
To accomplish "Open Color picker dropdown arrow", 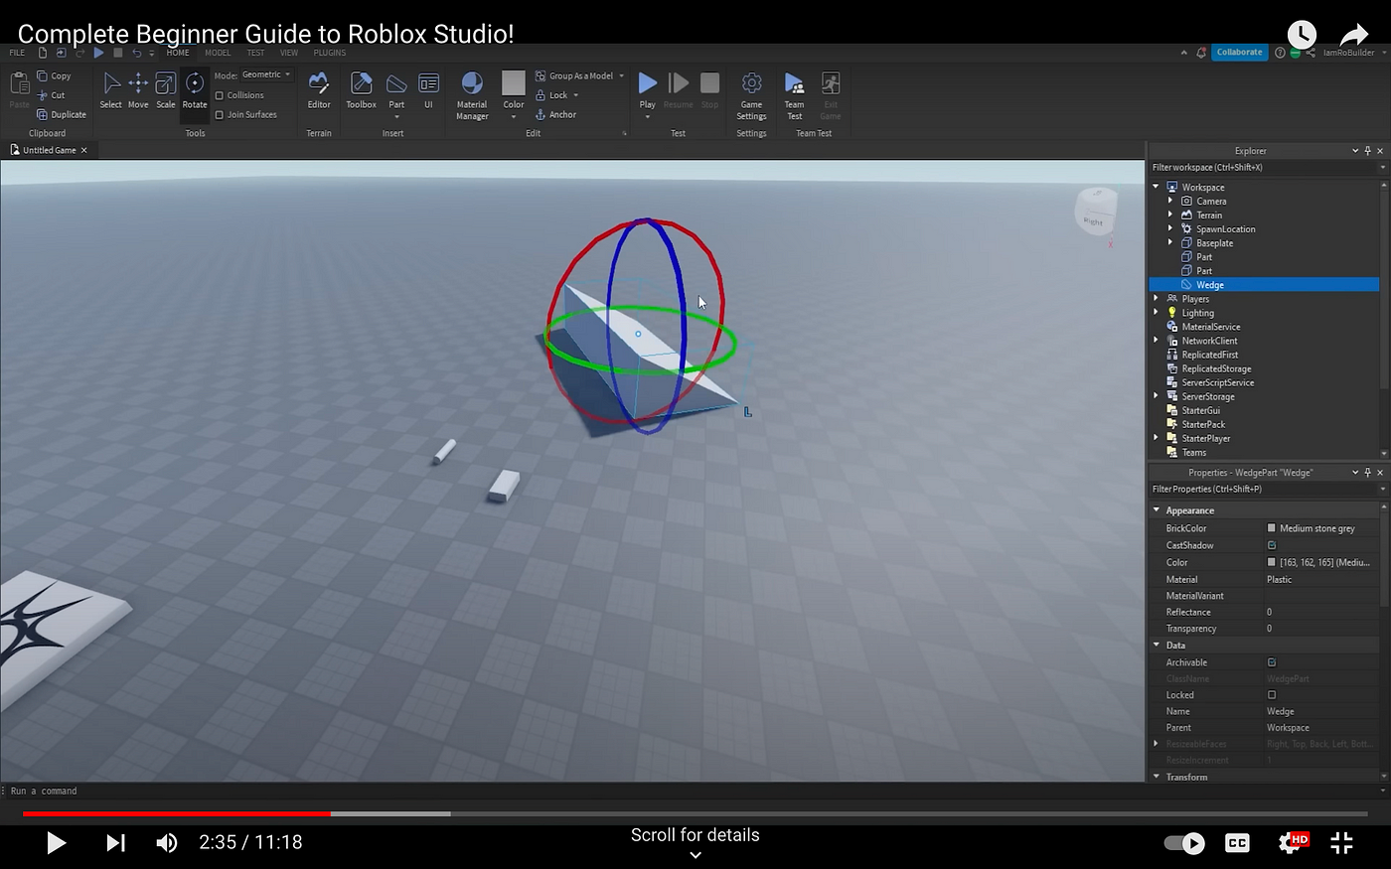I will point(514,117).
